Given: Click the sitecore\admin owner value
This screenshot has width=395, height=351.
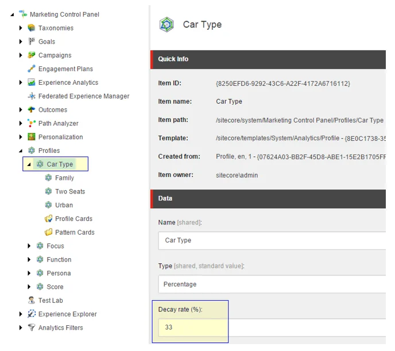Looking at the screenshot, I should (237, 175).
